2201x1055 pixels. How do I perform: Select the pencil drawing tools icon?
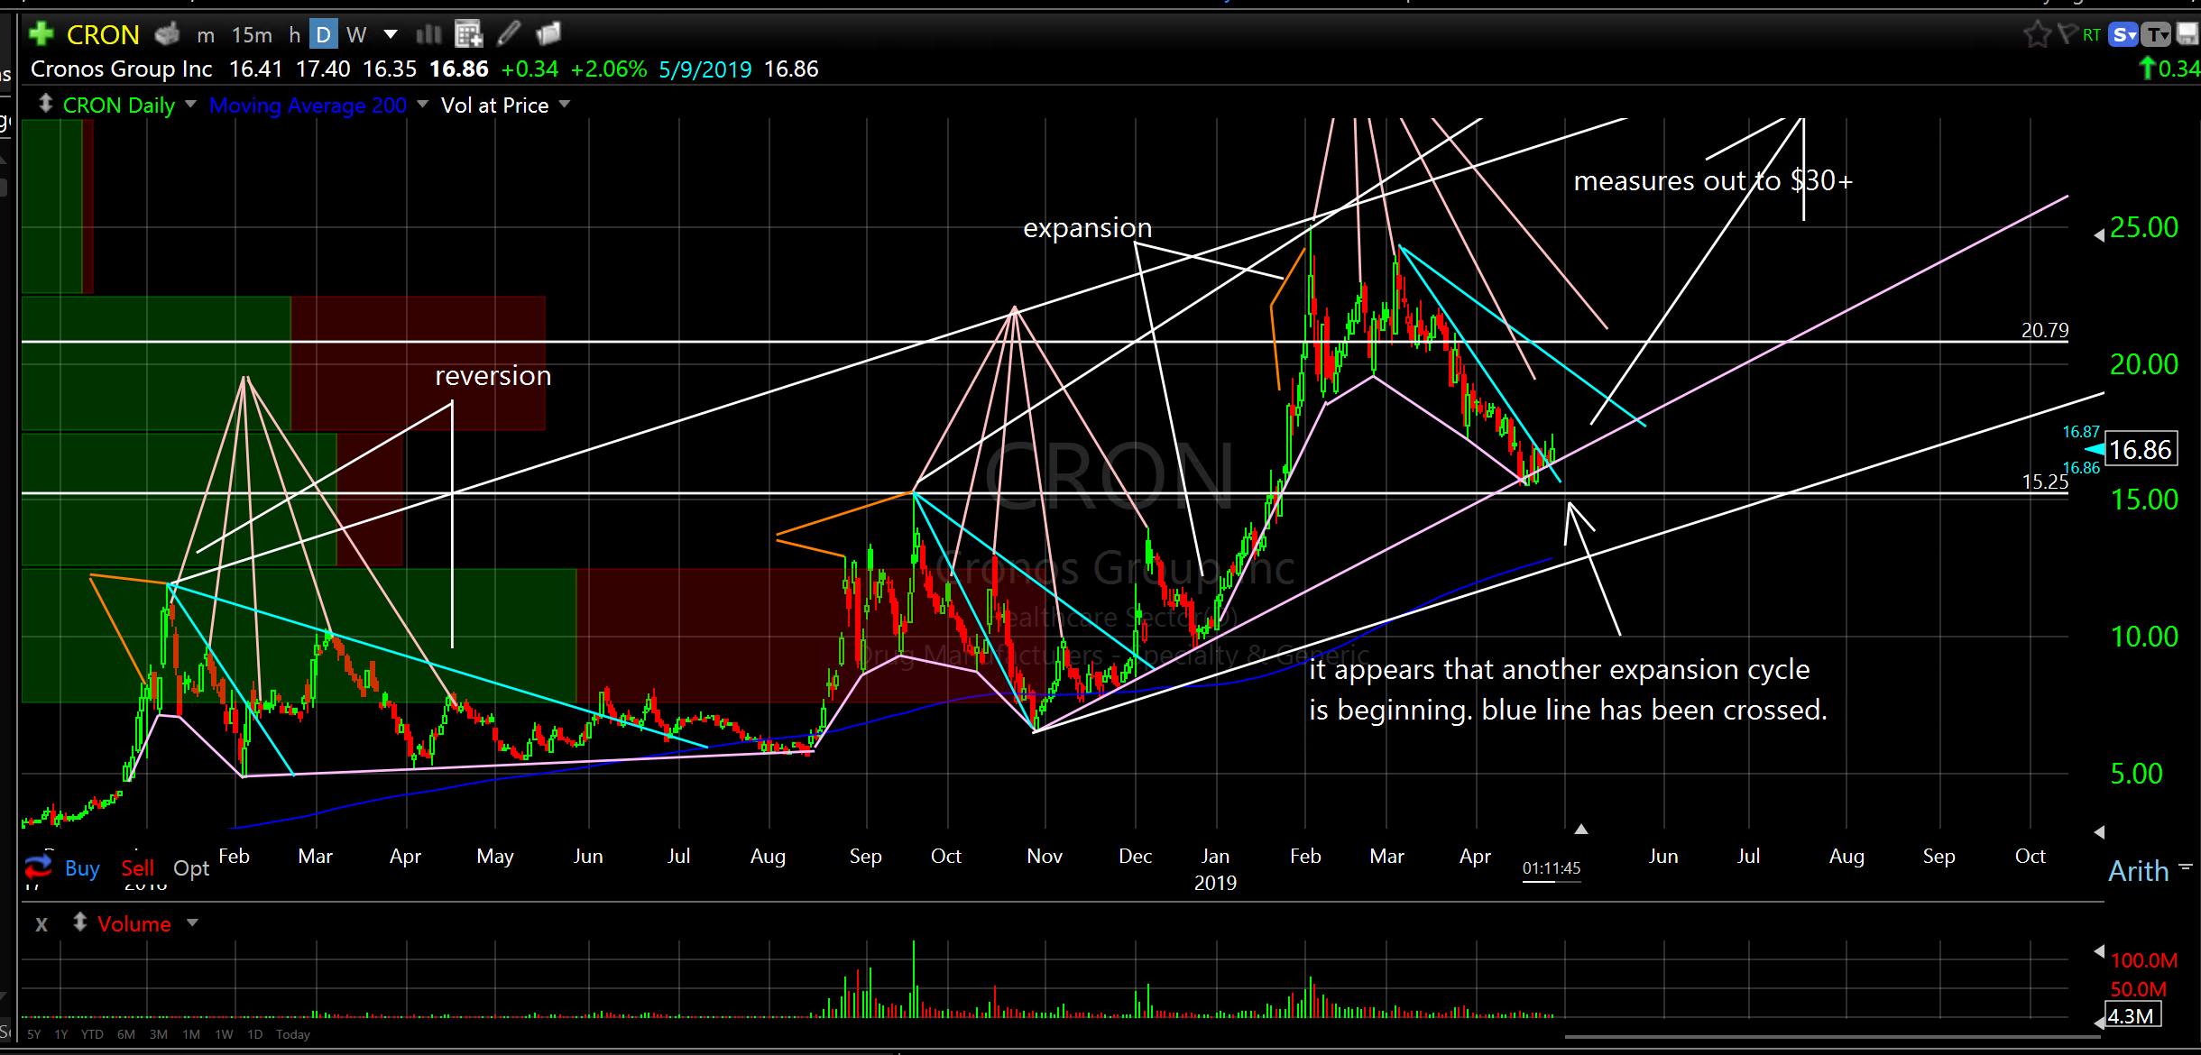pos(509,34)
